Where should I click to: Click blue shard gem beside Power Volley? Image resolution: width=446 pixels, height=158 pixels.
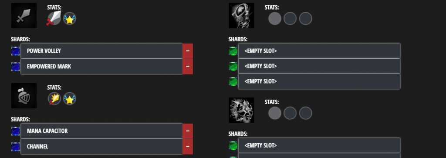pos(16,51)
